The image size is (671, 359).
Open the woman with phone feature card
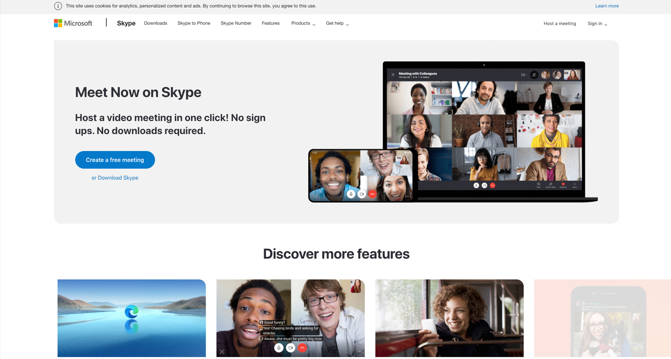tap(449, 318)
